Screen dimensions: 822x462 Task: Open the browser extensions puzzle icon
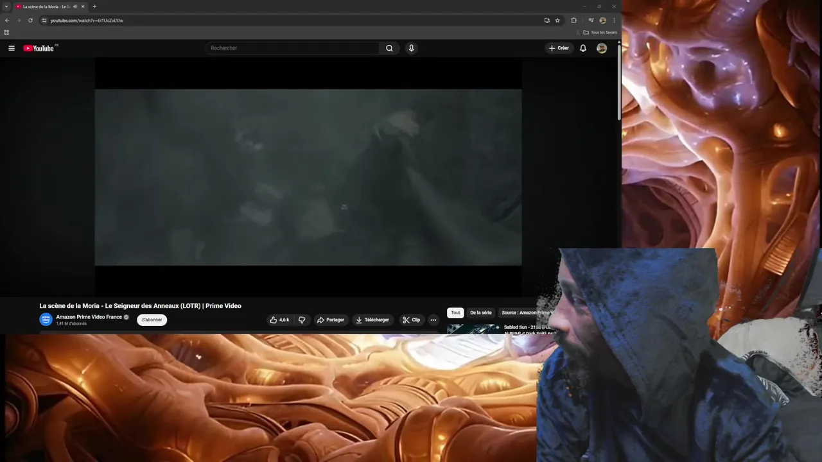click(x=574, y=20)
